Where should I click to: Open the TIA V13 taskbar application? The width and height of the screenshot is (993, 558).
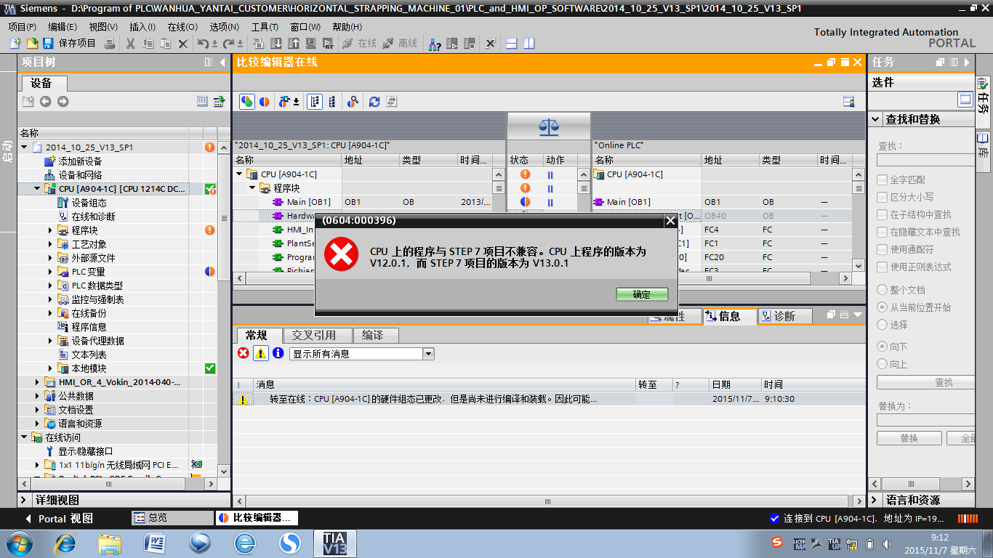pyautogui.click(x=335, y=543)
